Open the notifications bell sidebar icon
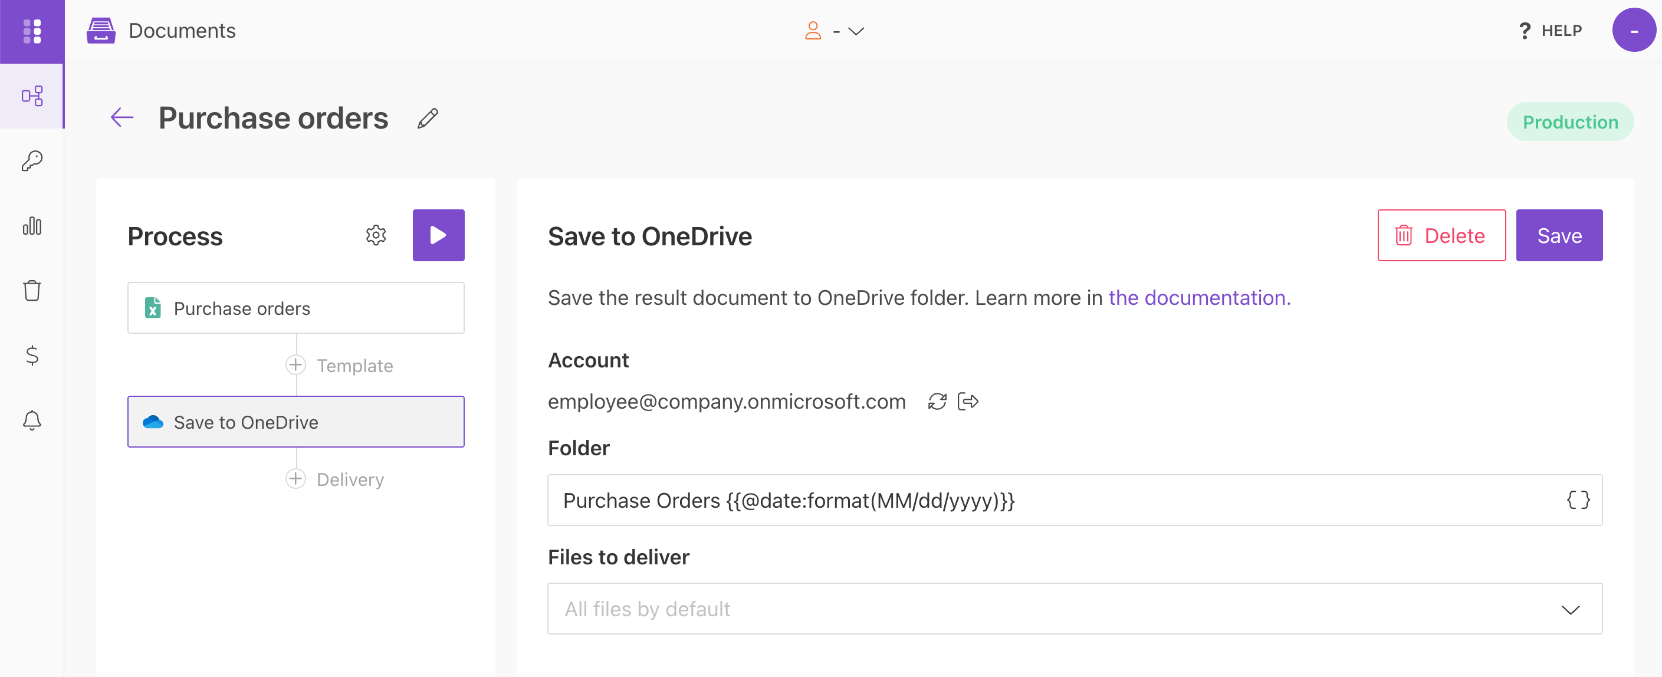Viewport: 1662px width, 677px height. [32, 420]
